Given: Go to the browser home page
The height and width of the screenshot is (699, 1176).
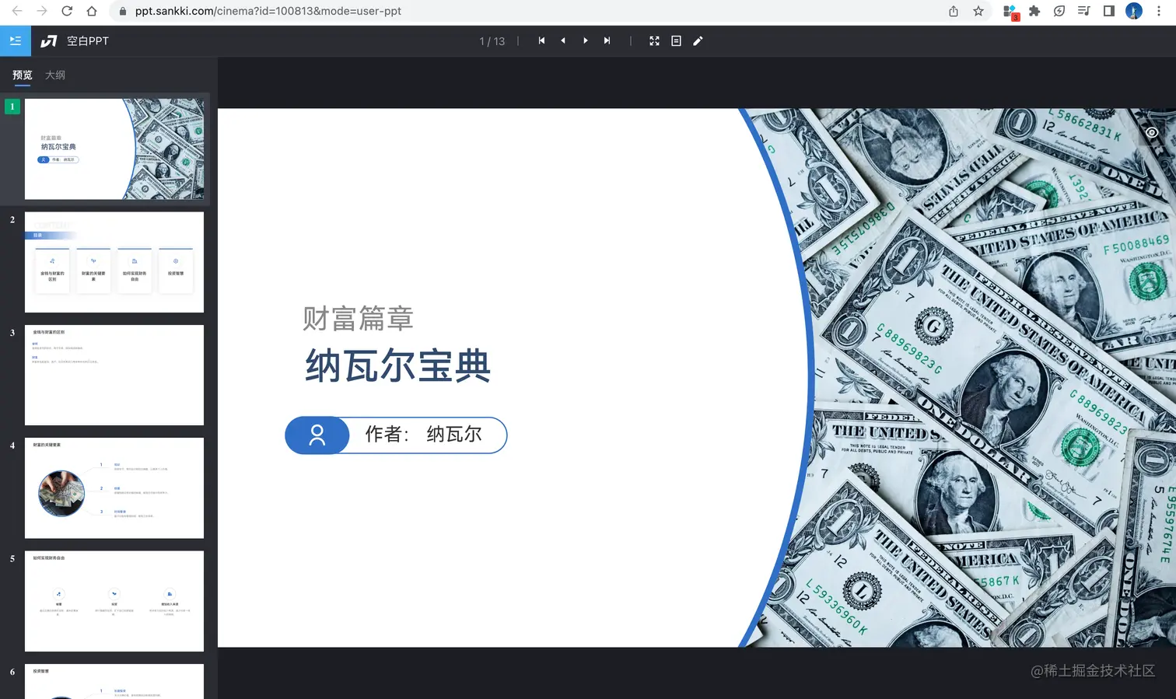Looking at the screenshot, I should [x=92, y=11].
